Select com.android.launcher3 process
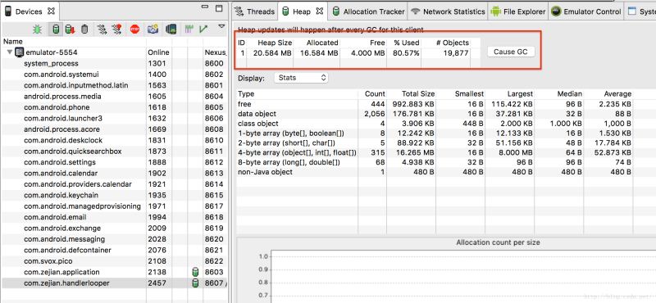 (114, 118)
